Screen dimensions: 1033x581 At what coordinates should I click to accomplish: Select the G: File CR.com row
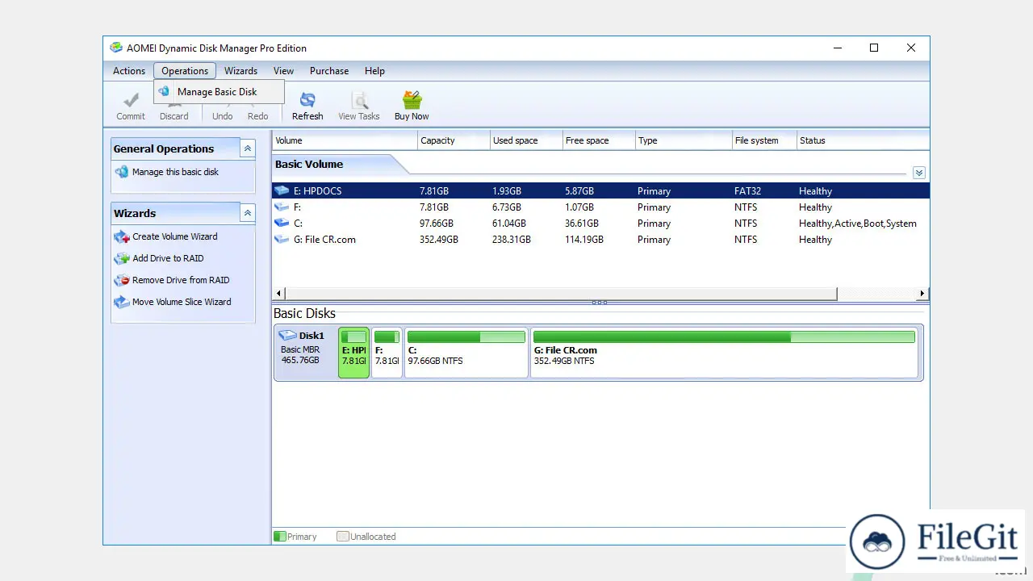coord(600,240)
